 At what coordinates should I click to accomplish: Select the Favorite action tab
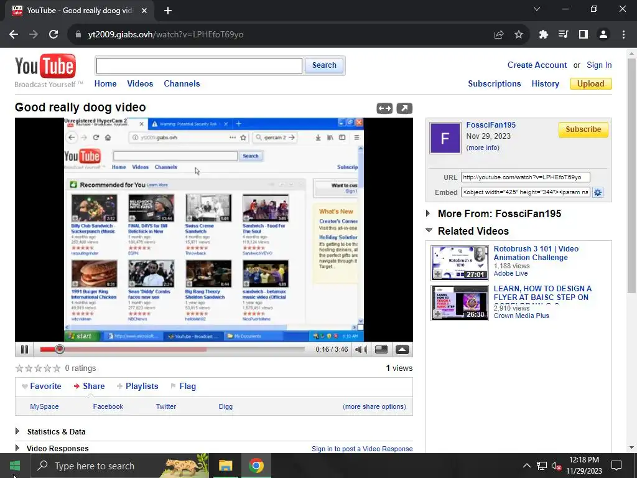(42, 386)
